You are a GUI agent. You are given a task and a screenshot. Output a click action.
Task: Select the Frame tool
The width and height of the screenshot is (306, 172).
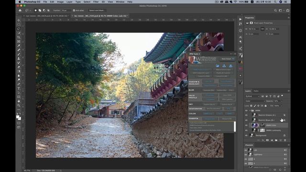(x=19, y=42)
